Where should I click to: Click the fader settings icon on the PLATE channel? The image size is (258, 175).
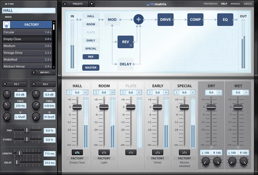pos(131,152)
